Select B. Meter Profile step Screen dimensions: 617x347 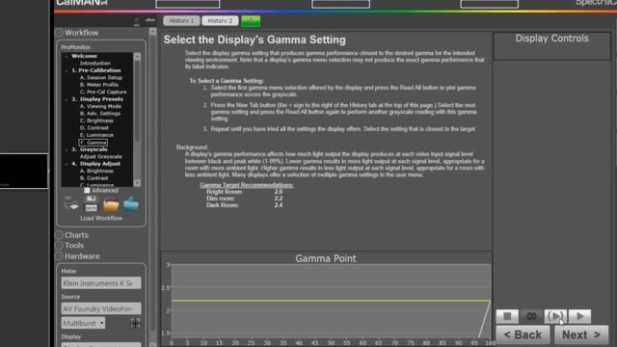pos(99,85)
